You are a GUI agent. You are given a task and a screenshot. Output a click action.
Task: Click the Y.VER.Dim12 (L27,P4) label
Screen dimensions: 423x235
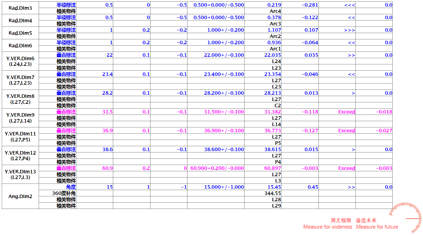pos(20,155)
